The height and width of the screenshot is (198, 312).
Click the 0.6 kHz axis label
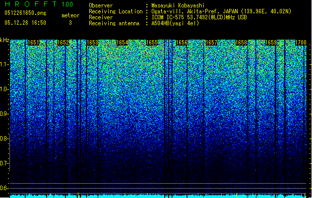[x=4, y=188]
